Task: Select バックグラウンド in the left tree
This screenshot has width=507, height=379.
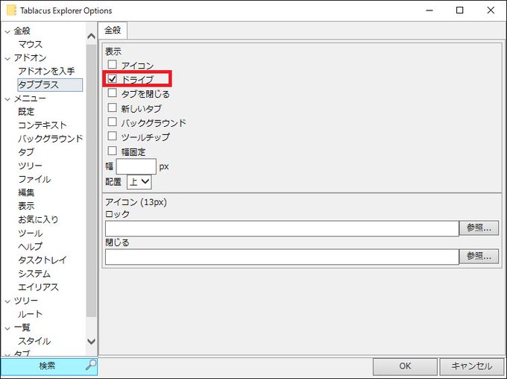Action: pyautogui.click(x=51, y=139)
